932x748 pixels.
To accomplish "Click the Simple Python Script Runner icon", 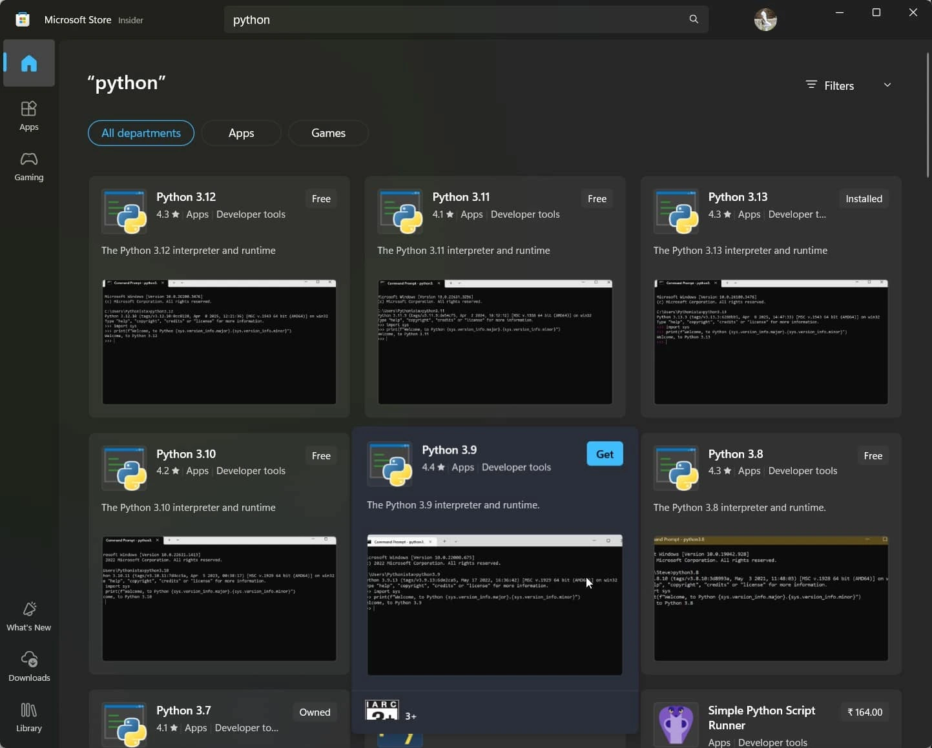I will tap(676, 724).
